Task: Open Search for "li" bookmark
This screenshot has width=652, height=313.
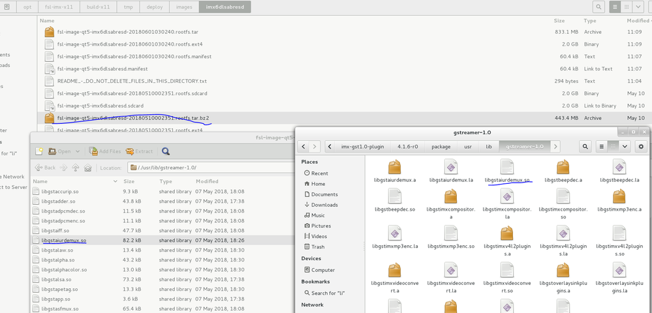Action: pos(326,293)
